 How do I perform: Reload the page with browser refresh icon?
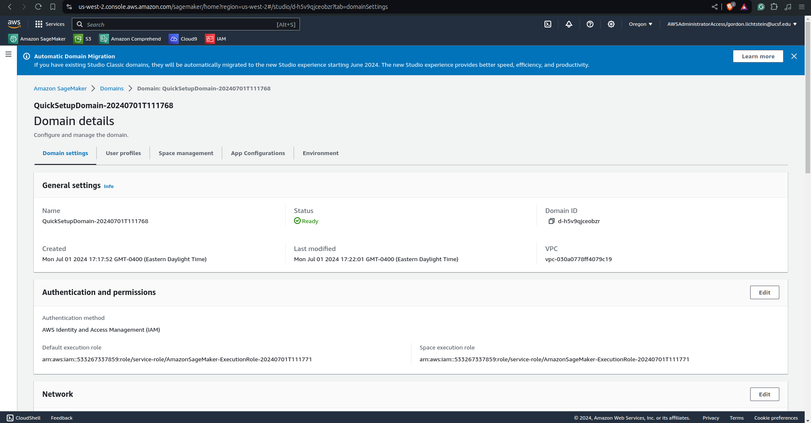[x=38, y=7]
